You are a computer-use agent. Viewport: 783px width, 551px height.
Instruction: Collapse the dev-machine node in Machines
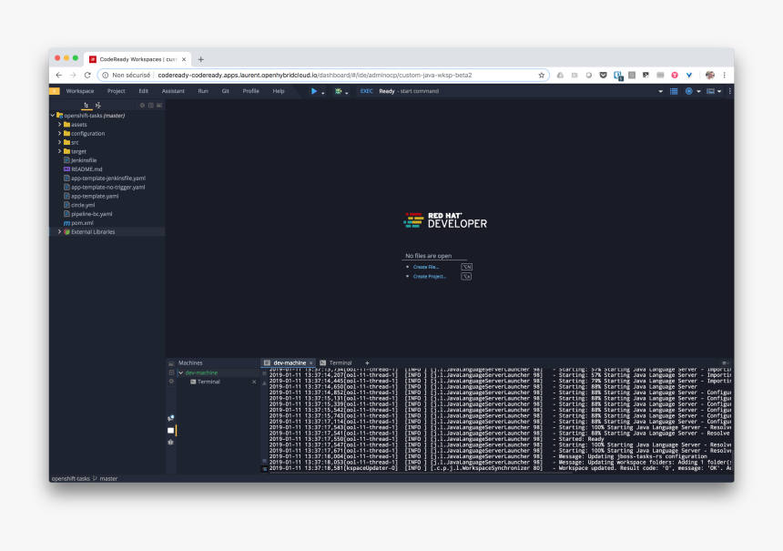(181, 372)
